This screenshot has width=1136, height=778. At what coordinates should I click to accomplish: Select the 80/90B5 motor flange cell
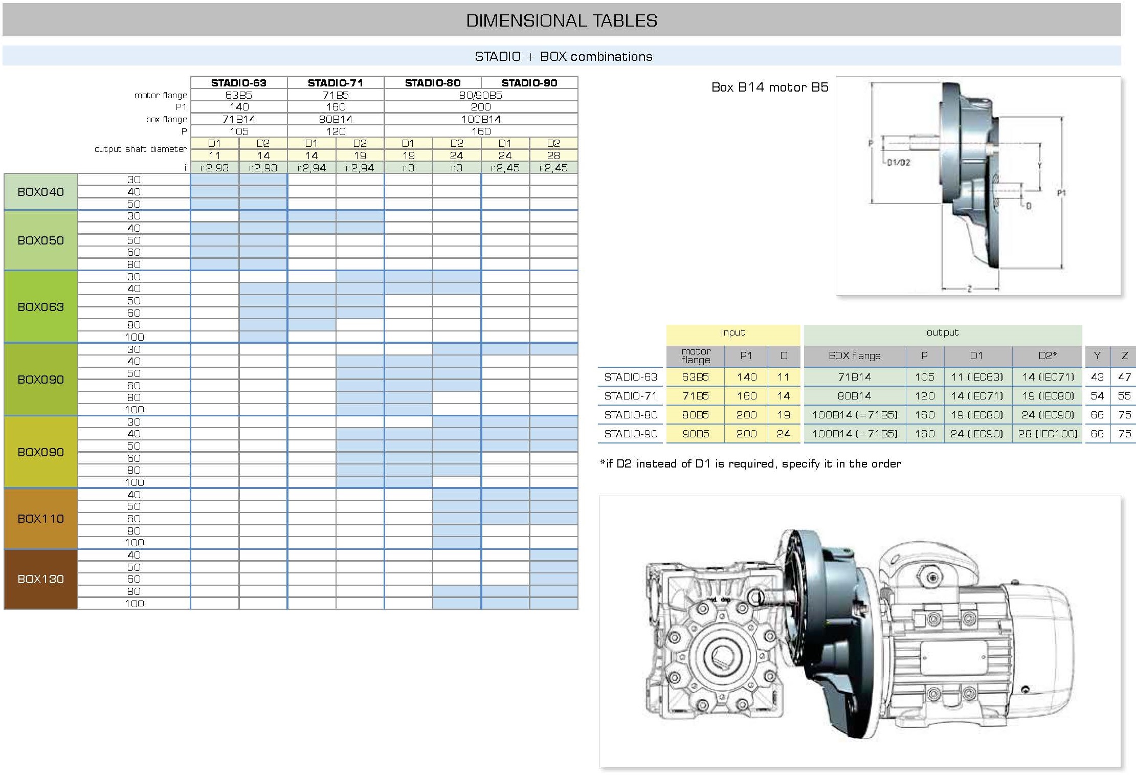pos(481,95)
